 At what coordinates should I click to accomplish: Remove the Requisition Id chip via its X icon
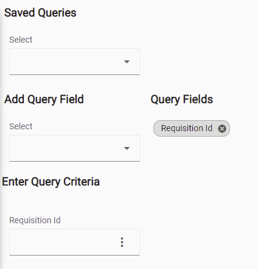pyautogui.click(x=222, y=129)
